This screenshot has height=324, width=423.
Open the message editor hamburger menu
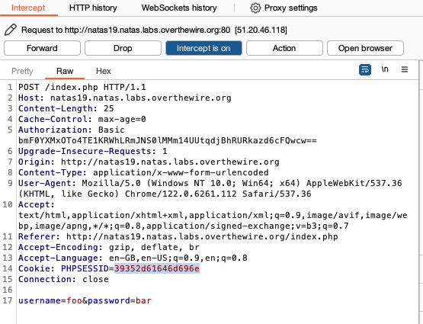[x=405, y=69]
